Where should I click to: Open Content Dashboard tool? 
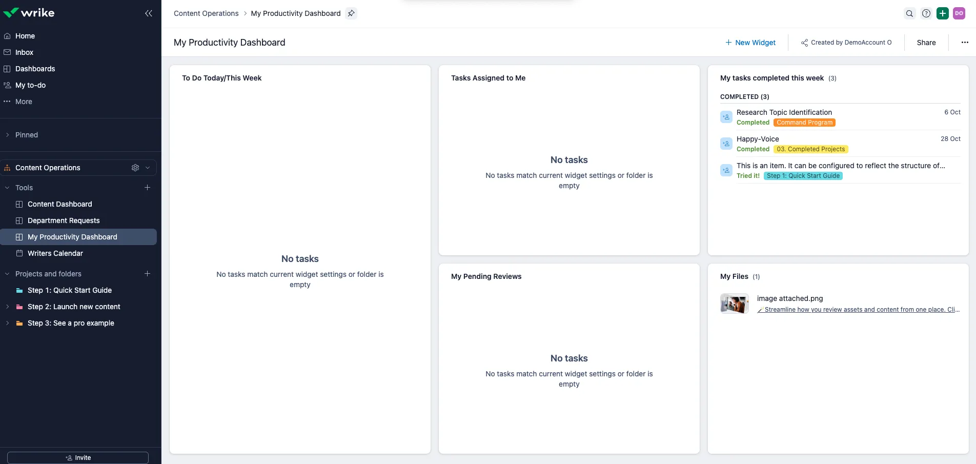60,204
